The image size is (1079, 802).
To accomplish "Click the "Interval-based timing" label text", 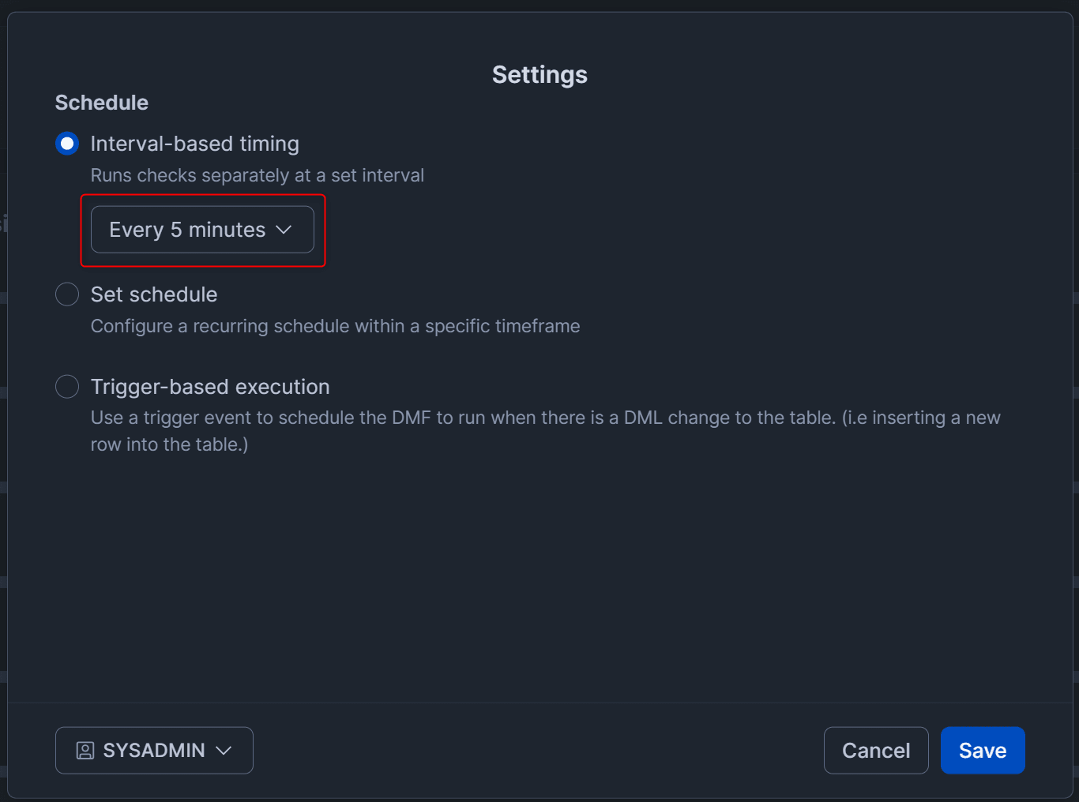I will (x=195, y=144).
